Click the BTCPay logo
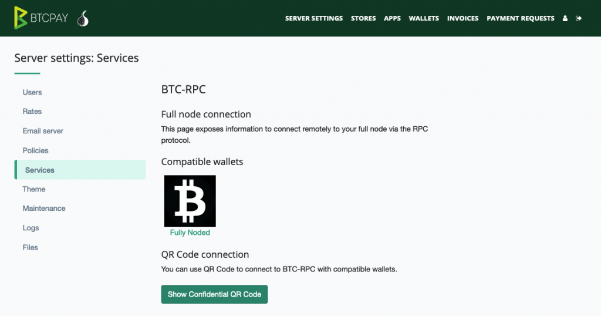This screenshot has width=601, height=316. click(41, 18)
